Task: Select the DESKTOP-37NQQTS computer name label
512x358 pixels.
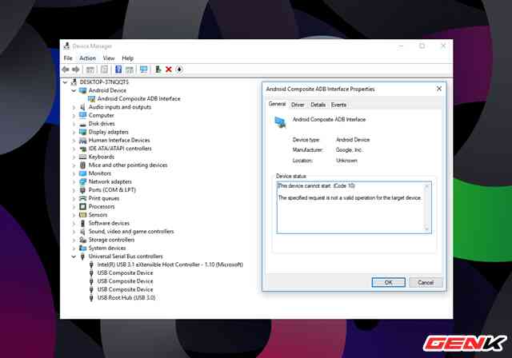Action: pos(104,82)
